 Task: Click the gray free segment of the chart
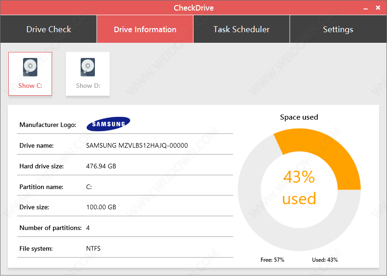pos(271,232)
